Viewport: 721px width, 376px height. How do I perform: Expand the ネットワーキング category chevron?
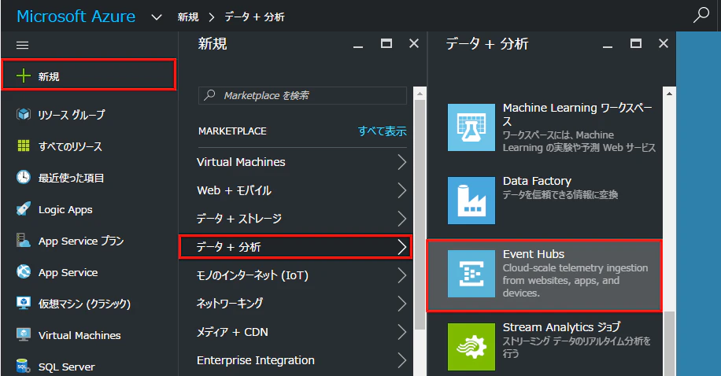click(x=402, y=304)
